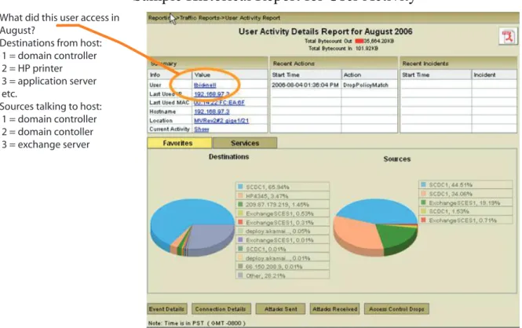The image size is (522, 328).
Task: Click Traffic Reports in the breadcrumb
Action: coord(199,18)
